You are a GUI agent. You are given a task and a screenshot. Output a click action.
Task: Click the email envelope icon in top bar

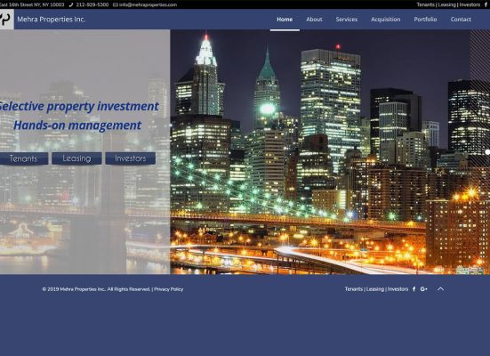point(116,4)
